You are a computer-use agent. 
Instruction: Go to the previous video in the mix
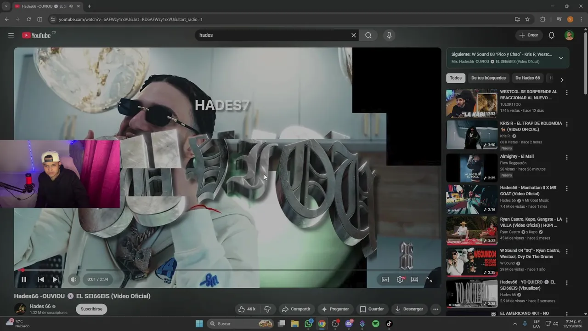click(41, 280)
